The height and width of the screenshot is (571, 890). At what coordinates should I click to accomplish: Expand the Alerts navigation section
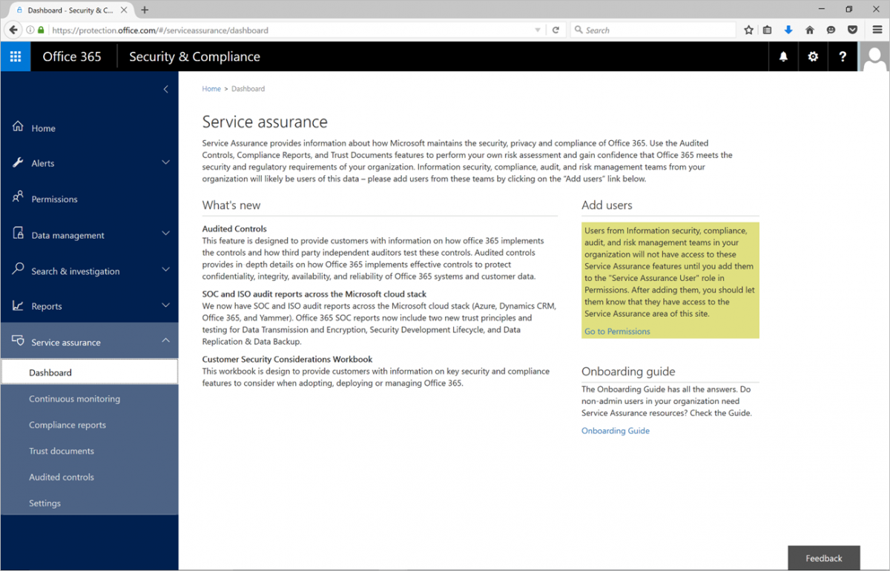click(x=165, y=162)
